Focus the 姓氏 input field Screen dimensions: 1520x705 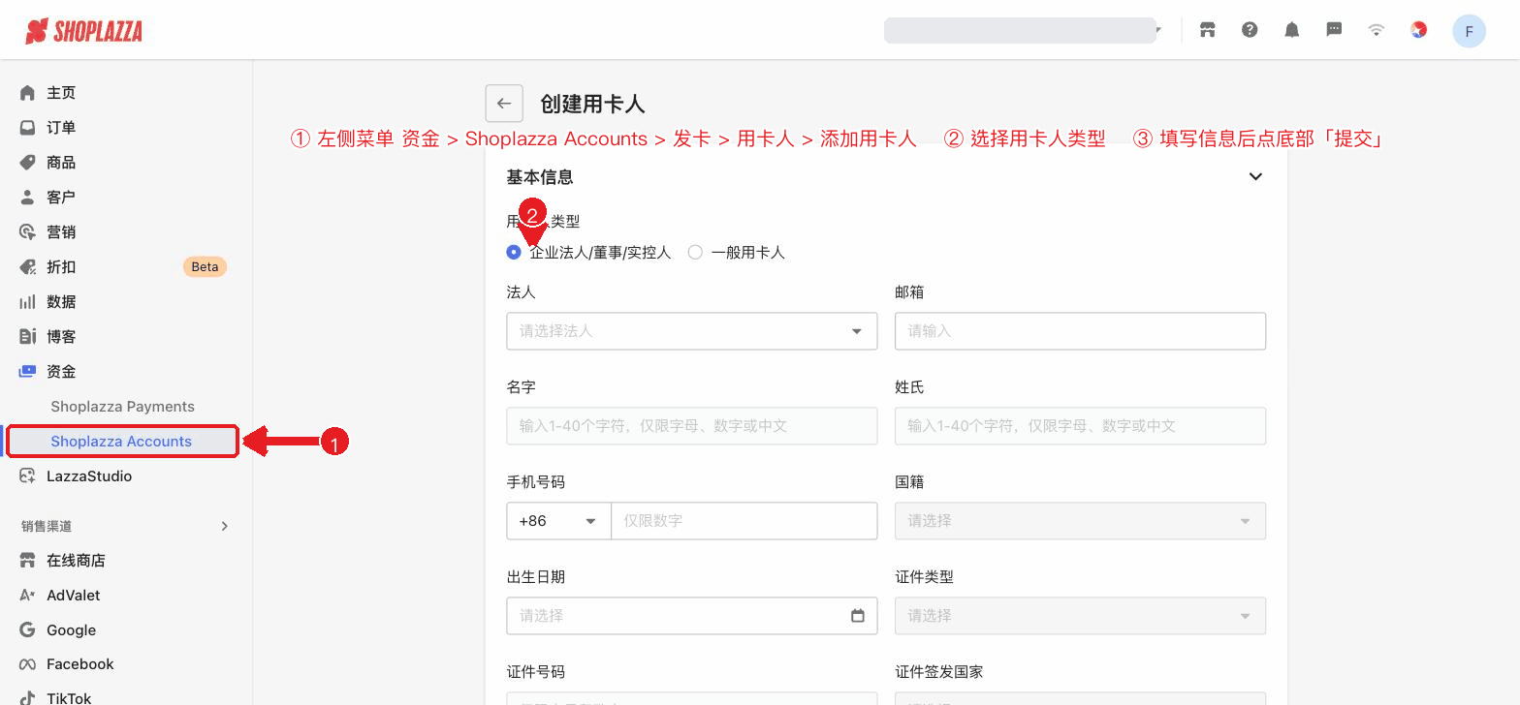pos(1080,426)
